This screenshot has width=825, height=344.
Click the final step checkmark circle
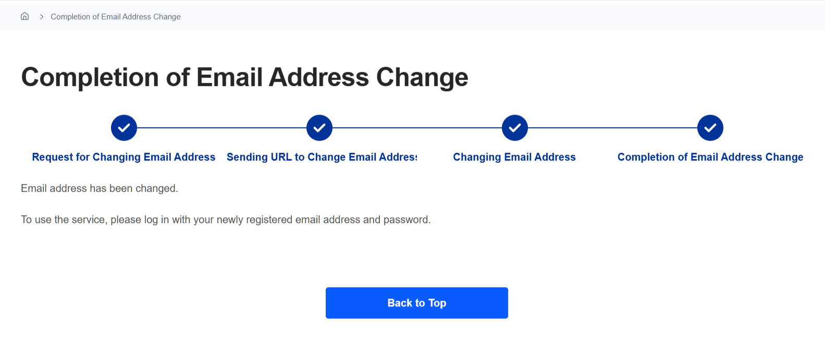tap(710, 128)
